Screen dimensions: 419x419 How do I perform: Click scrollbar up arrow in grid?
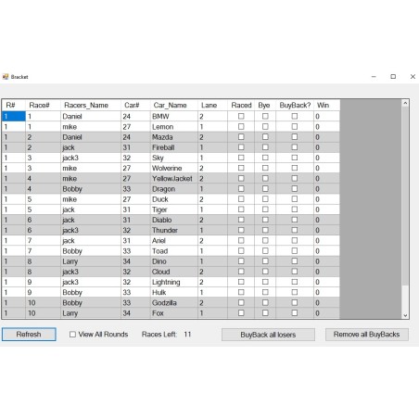click(405, 103)
